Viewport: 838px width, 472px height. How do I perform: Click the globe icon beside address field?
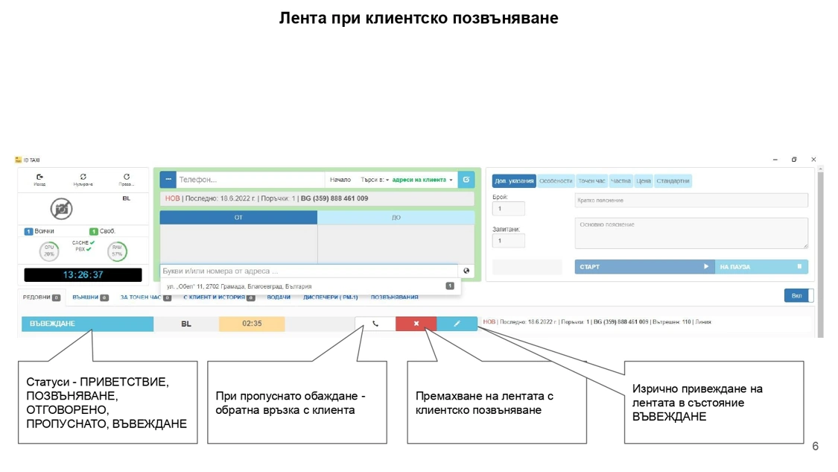click(x=466, y=271)
